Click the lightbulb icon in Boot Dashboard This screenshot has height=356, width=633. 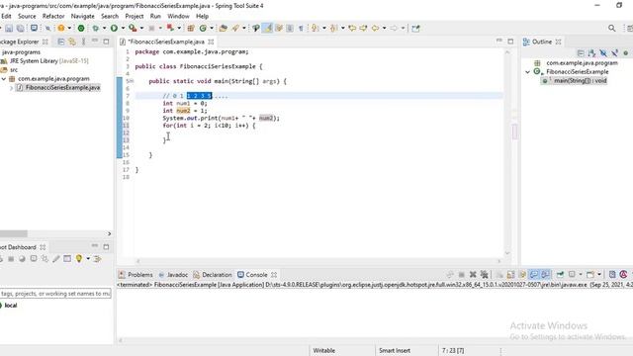point(79,259)
